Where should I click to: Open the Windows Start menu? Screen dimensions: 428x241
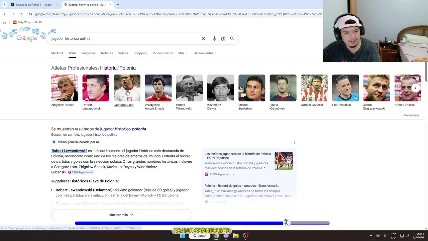pyautogui.click(x=183, y=236)
